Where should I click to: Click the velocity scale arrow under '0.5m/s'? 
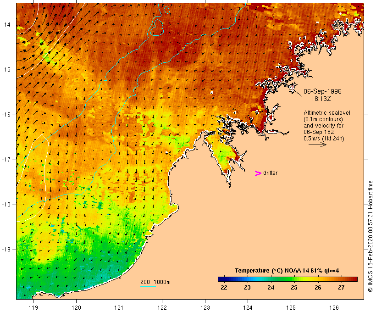(317, 145)
